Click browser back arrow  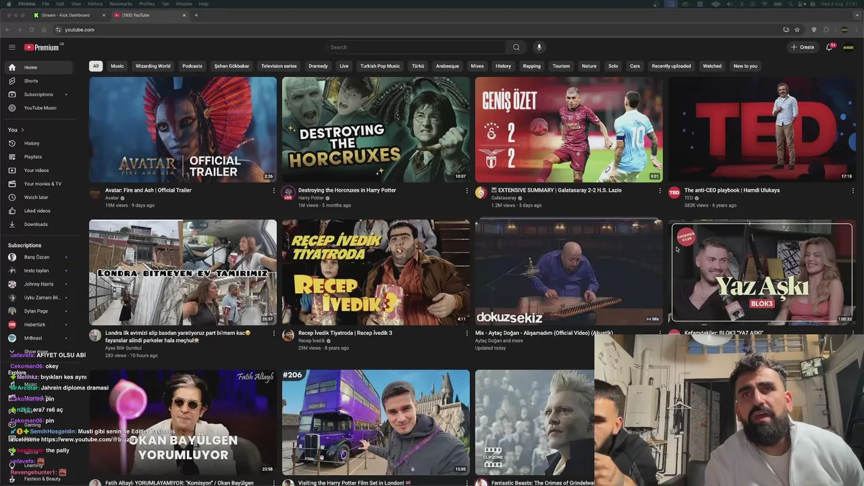(7, 30)
